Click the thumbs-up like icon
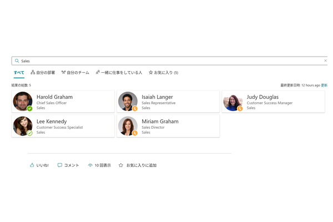This screenshot has height=222, width=333. point(32,165)
